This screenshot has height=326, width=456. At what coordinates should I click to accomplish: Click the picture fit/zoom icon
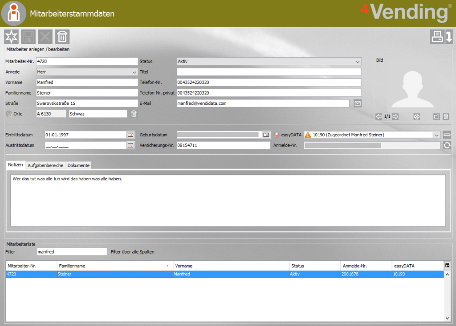coord(416,117)
